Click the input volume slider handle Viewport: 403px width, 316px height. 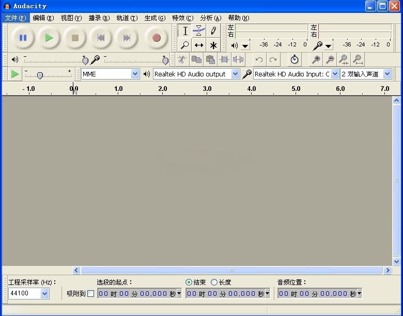pyautogui.click(x=165, y=61)
